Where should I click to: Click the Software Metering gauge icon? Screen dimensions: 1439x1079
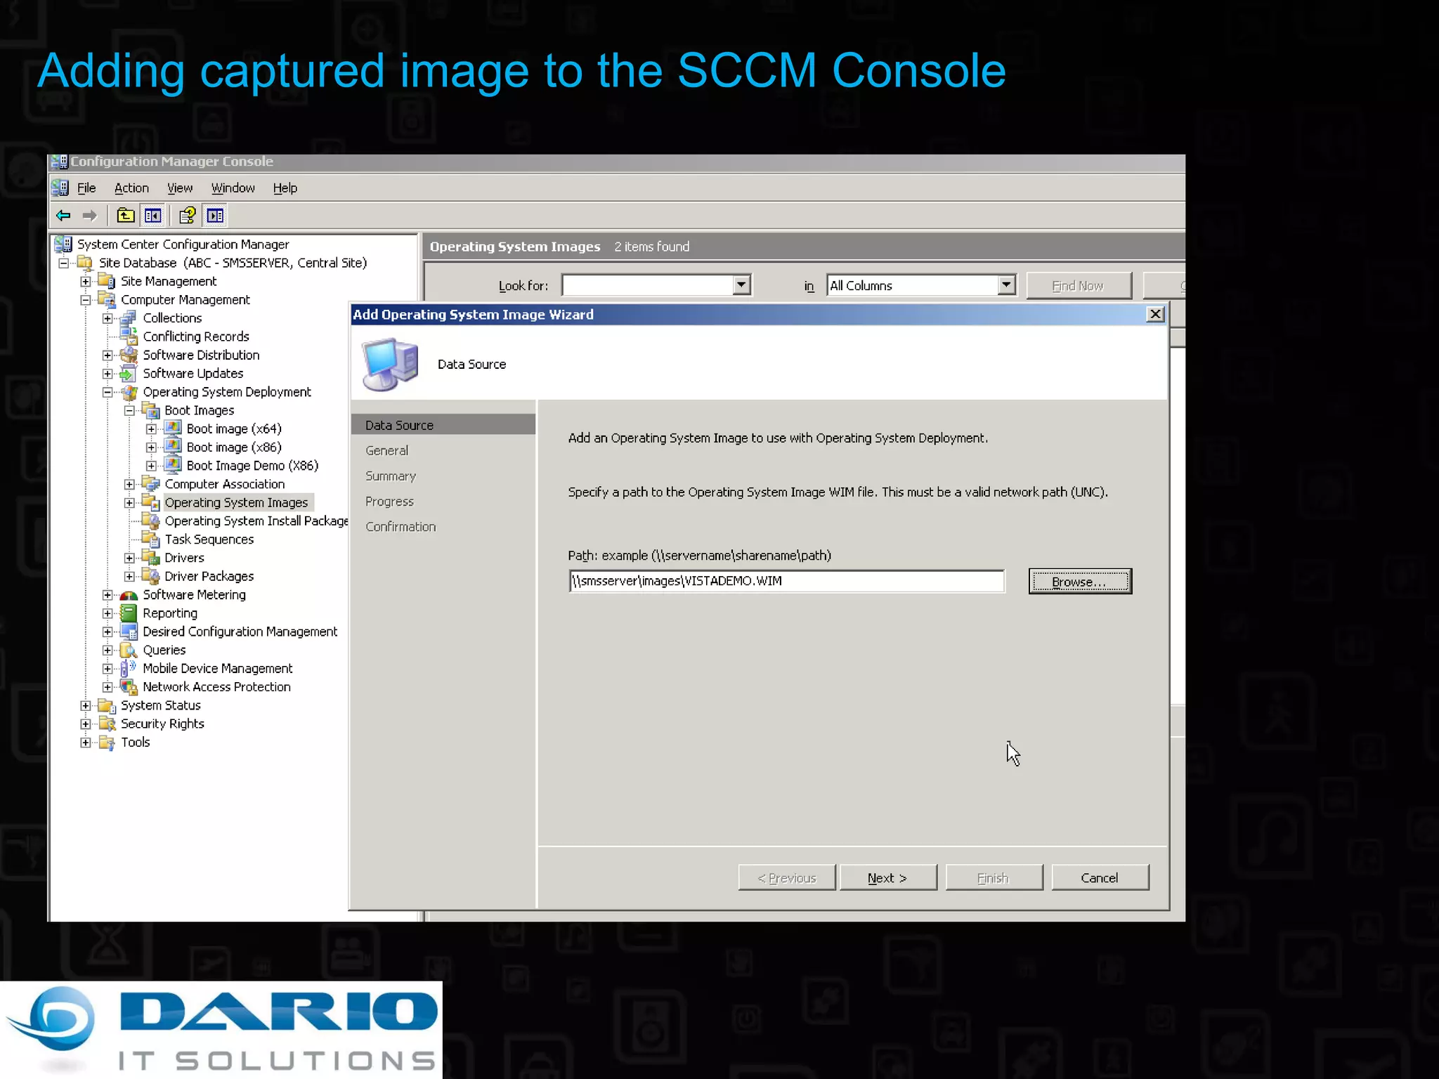128,595
